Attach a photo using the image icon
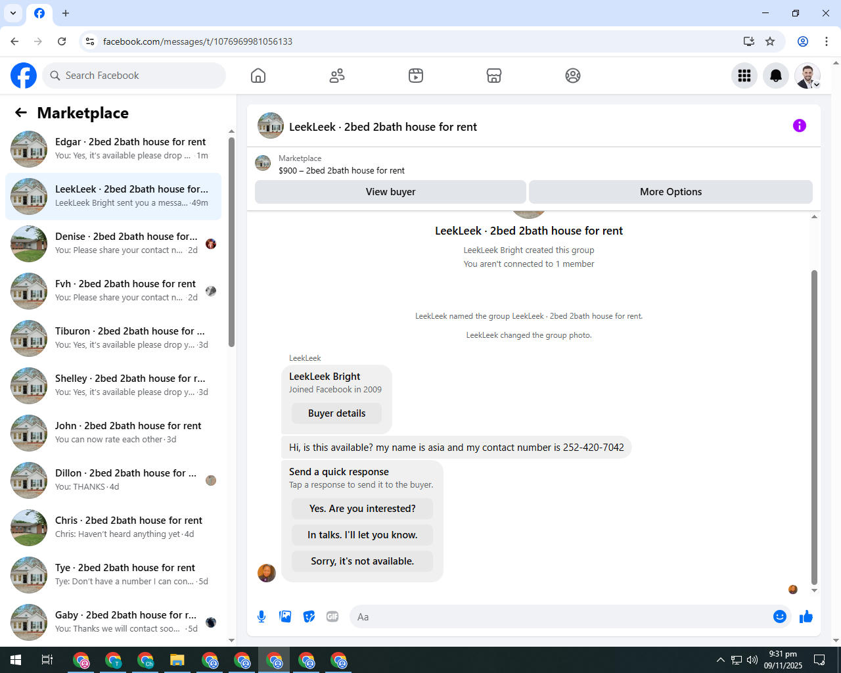This screenshot has height=673, width=841. pyautogui.click(x=285, y=616)
